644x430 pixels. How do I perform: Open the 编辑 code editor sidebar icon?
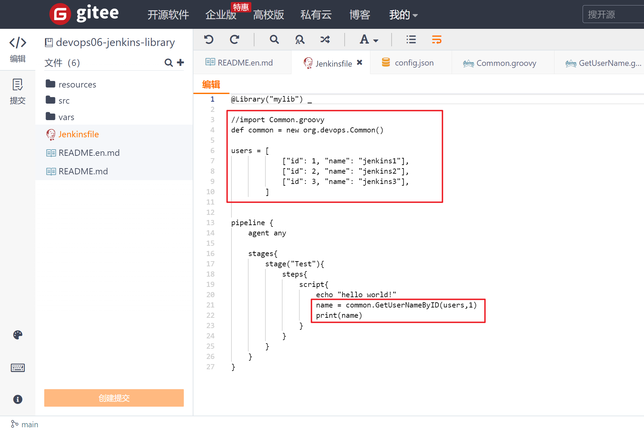point(17,50)
